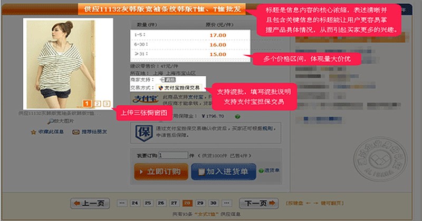Click the 推荐给朋友 link
The height and width of the screenshot is (221, 422).
click(94, 132)
